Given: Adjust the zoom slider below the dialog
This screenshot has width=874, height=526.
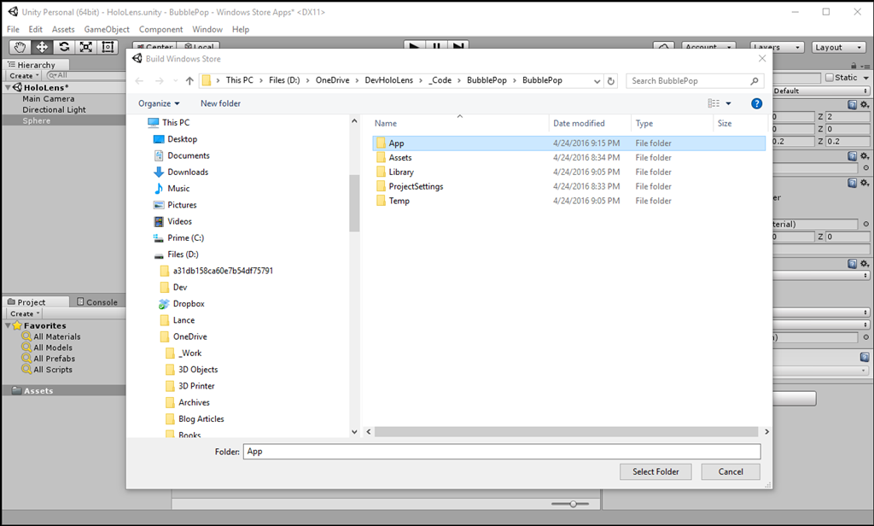Looking at the screenshot, I should point(573,504).
